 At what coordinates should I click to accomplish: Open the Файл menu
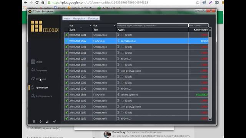67,18
